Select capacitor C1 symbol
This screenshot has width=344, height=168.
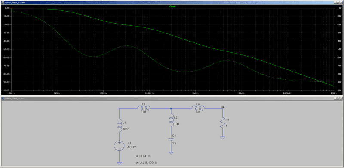click(171, 139)
